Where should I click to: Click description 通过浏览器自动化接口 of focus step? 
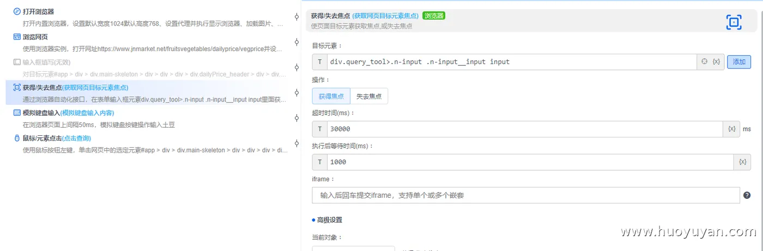pos(153,99)
